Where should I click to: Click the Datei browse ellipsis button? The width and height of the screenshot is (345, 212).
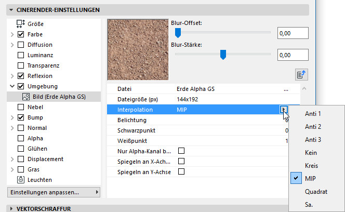click(286, 89)
